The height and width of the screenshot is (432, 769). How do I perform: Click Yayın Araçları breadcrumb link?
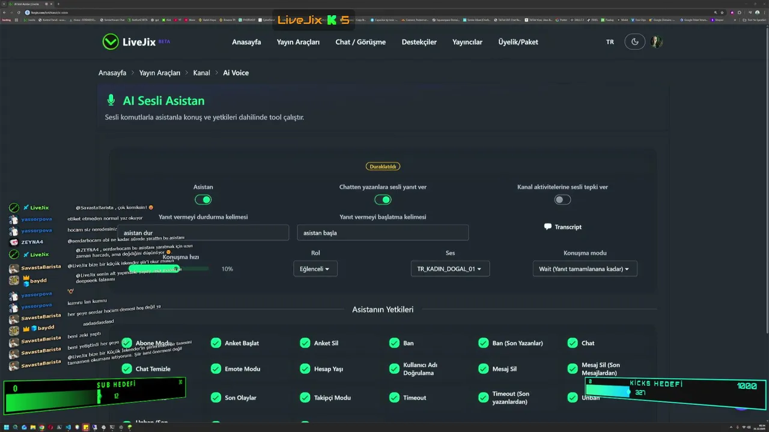(160, 73)
